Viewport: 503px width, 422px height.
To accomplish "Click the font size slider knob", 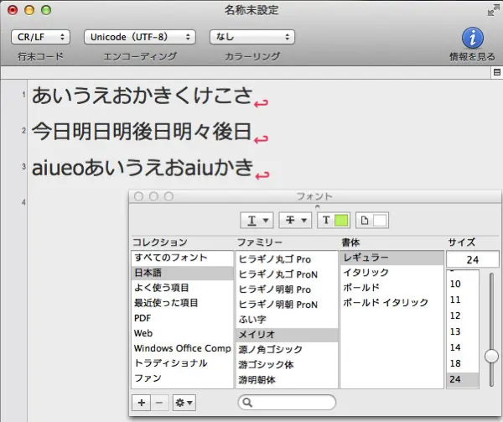I will click(x=491, y=357).
